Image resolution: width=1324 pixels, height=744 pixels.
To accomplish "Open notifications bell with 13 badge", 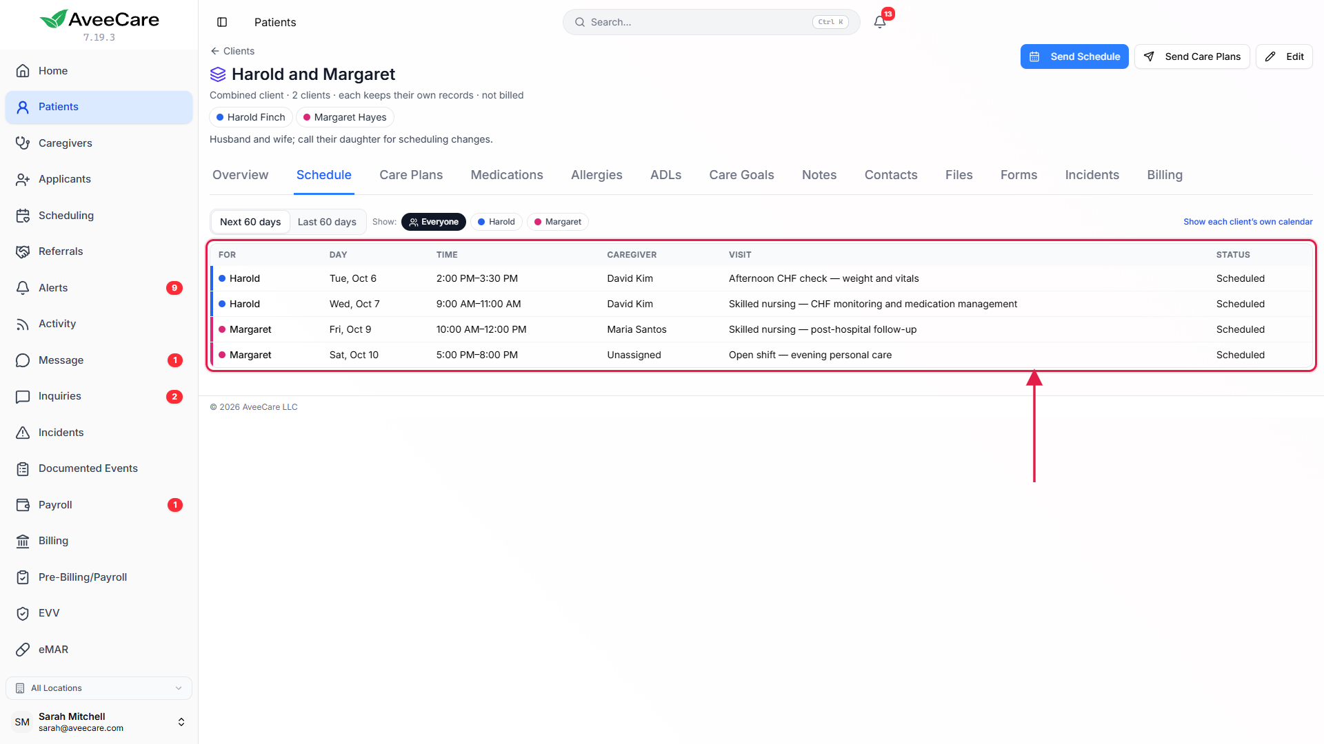I will click(x=880, y=21).
